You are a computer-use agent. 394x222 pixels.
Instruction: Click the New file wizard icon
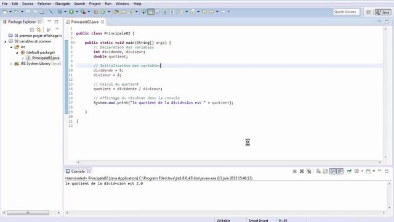pos(5,12)
